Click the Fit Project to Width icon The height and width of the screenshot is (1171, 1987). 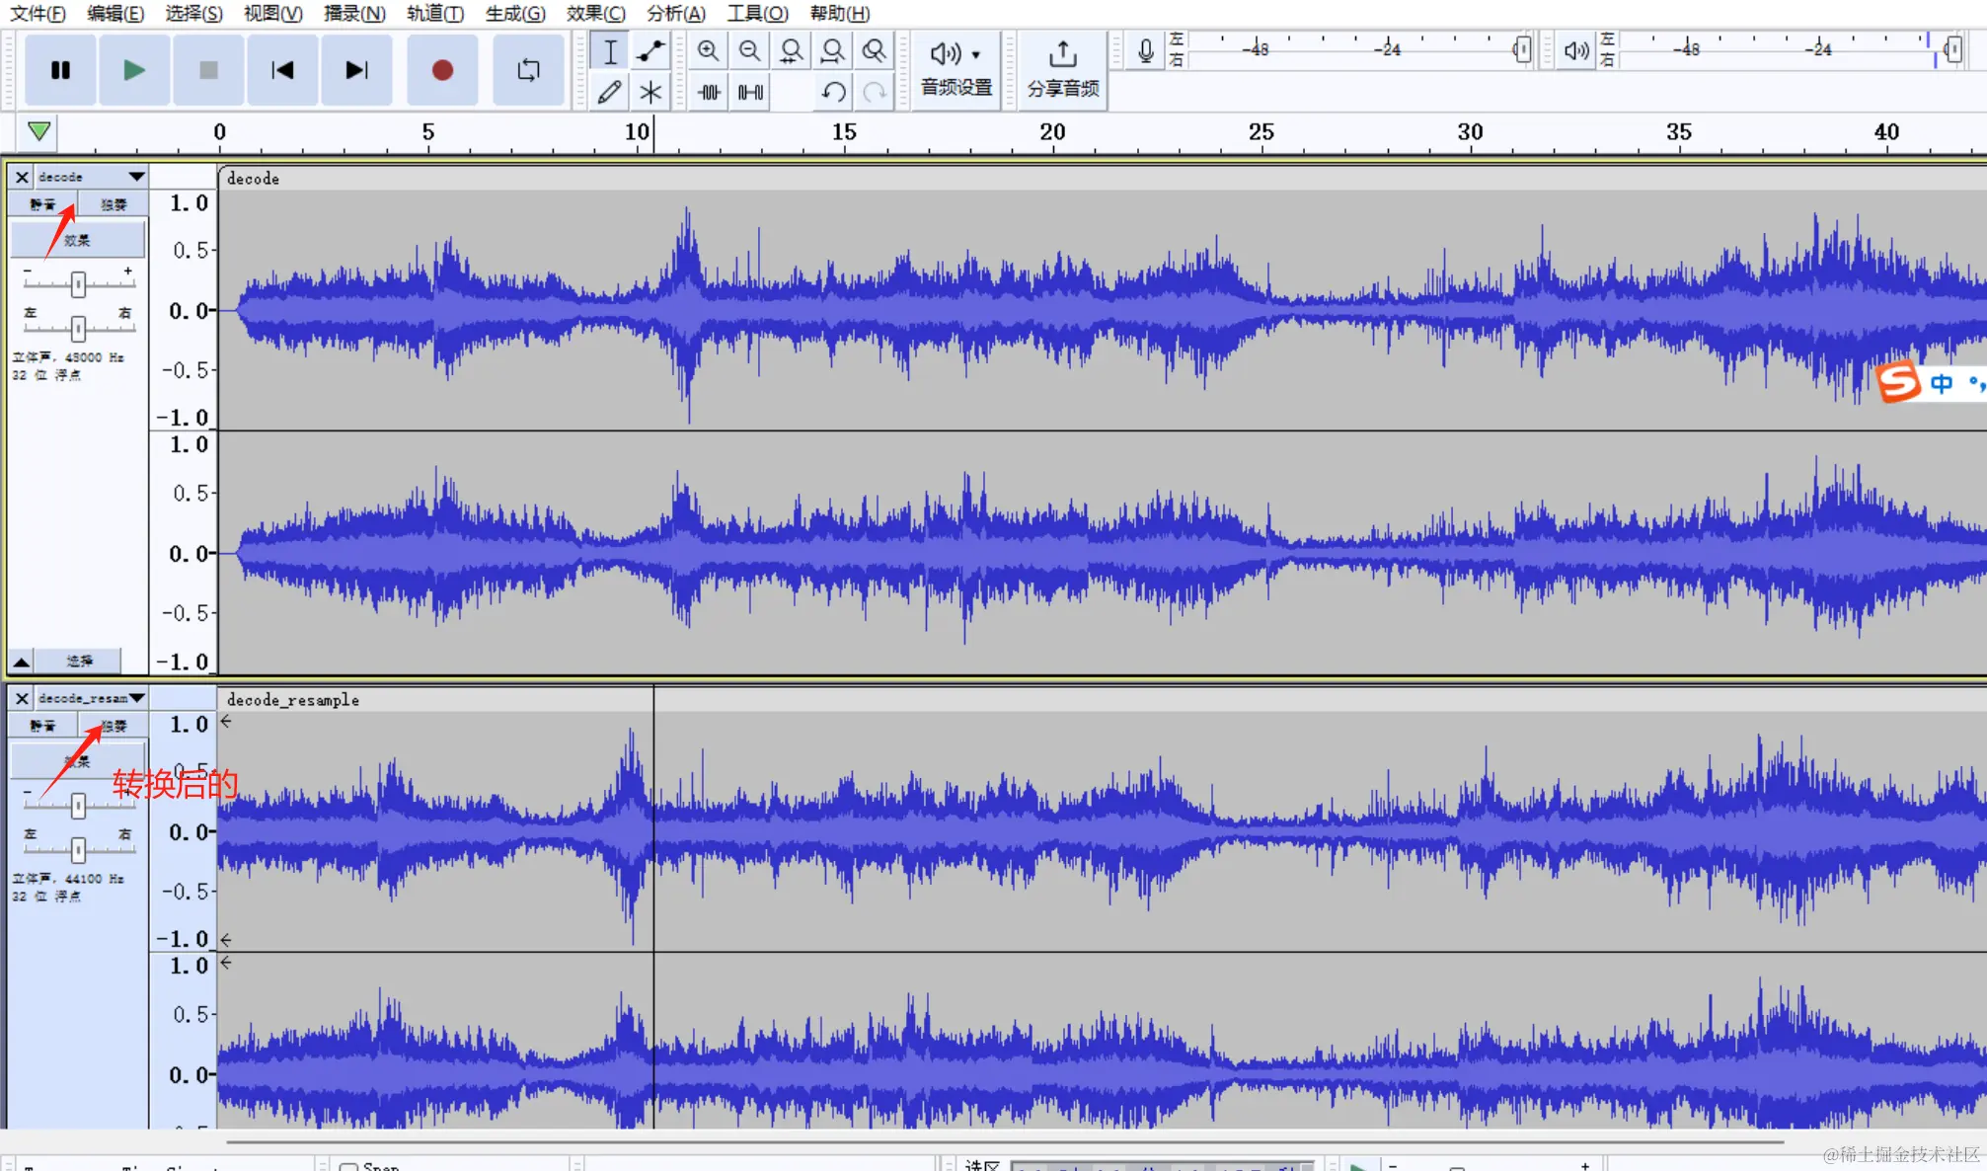click(x=832, y=50)
